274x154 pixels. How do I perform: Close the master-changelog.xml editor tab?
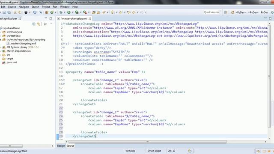pos(90,18)
